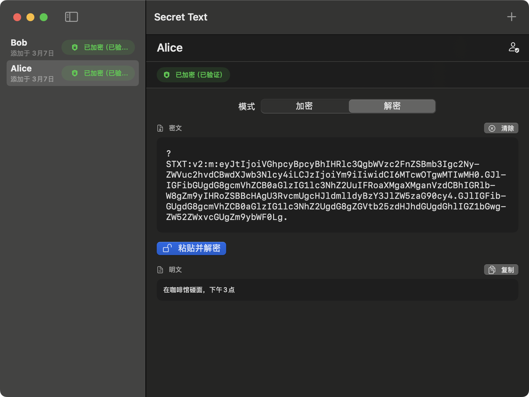The image size is (529, 397).
Task: Copy plaintext with 复制 button
Action: point(501,270)
